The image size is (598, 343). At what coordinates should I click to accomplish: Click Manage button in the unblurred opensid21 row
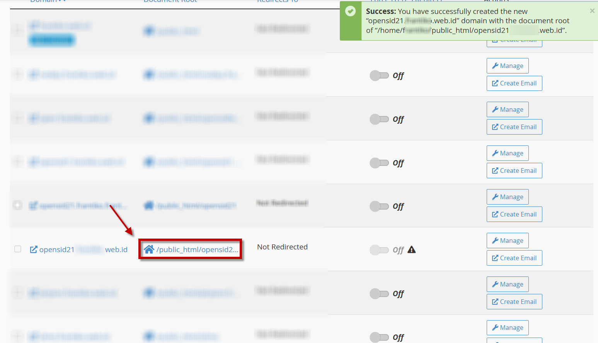pyautogui.click(x=507, y=241)
